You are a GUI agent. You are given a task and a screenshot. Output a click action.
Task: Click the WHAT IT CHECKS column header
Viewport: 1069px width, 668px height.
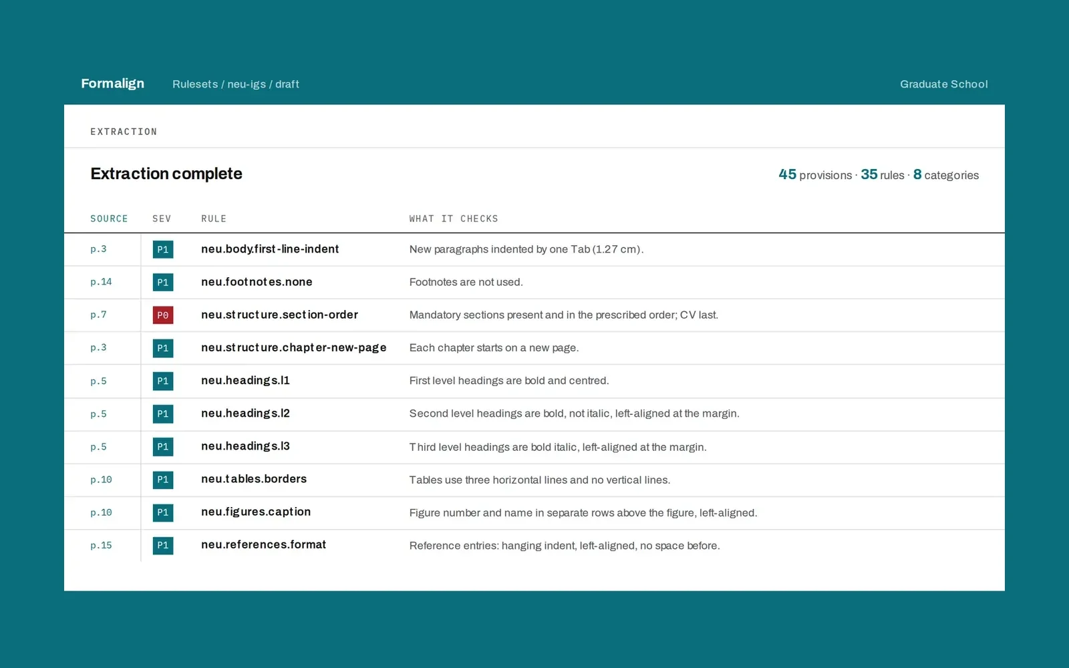(454, 218)
